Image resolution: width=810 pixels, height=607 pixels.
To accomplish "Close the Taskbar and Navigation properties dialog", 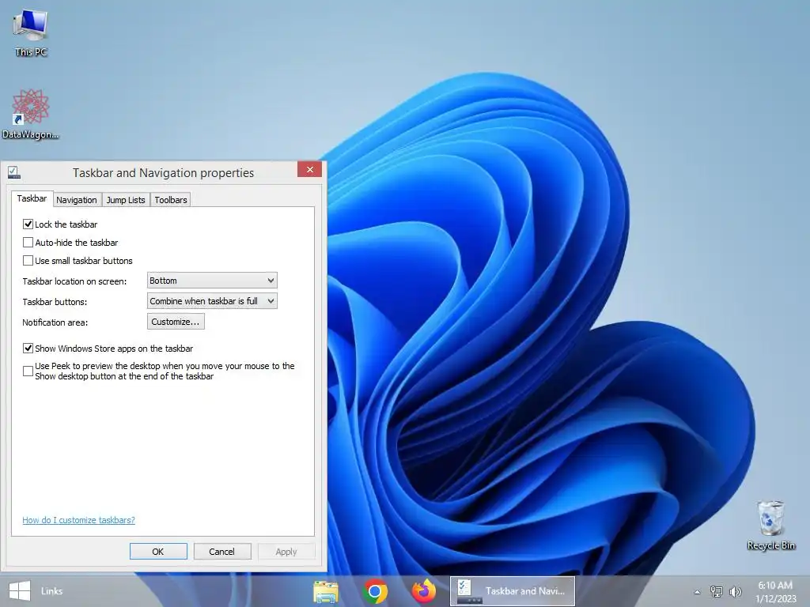I will tap(309, 169).
